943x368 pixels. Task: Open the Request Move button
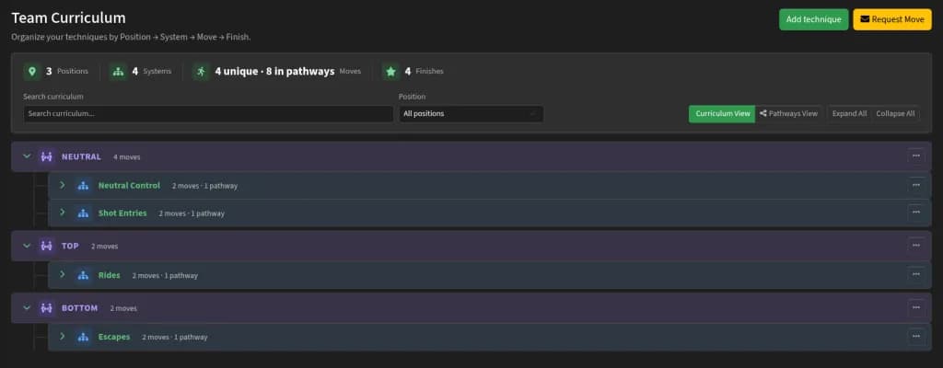click(891, 19)
